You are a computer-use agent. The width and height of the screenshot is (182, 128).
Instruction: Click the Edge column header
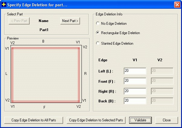(x=103, y=60)
